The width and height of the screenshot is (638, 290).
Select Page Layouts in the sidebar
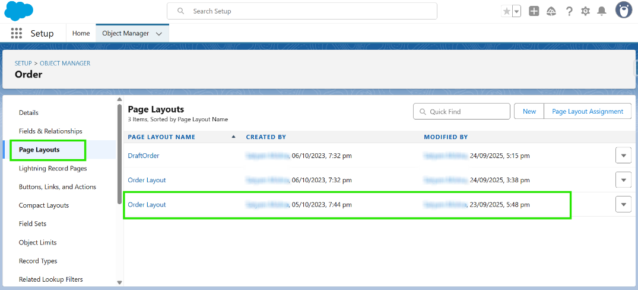tap(39, 150)
